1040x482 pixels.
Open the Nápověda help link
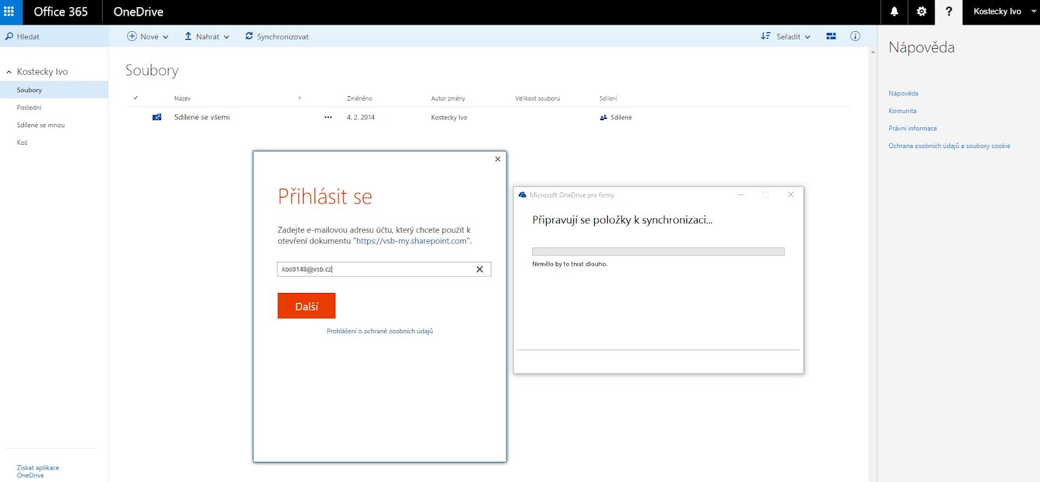(903, 94)
